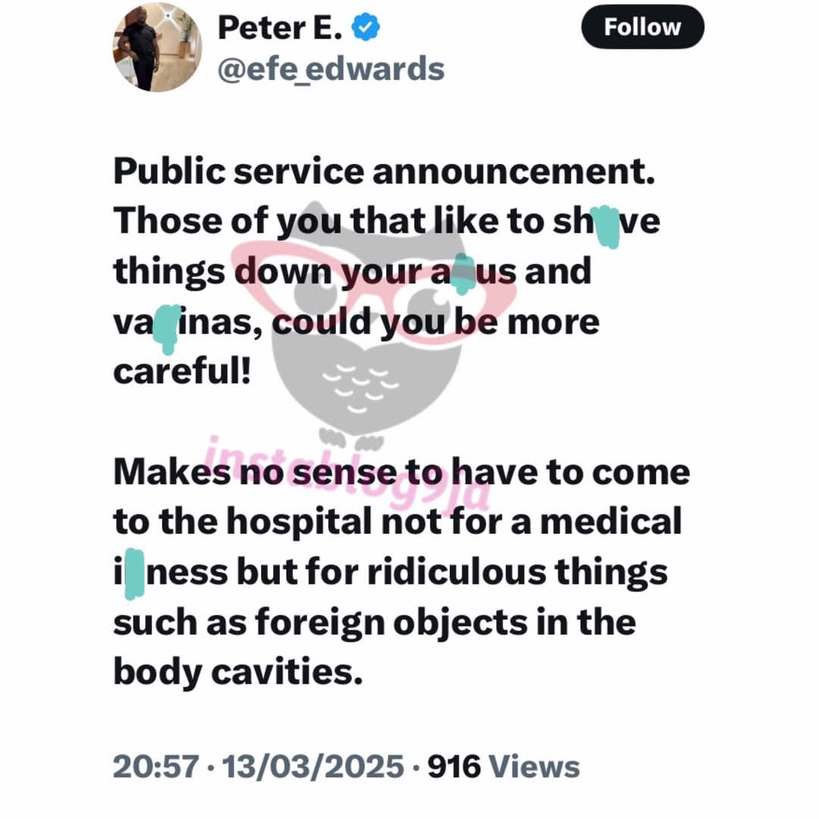The image size is (819, 819).
Task: Click the teal mark over the word "sh ve"
Action: pyautogui.click(x=607, y=226)
